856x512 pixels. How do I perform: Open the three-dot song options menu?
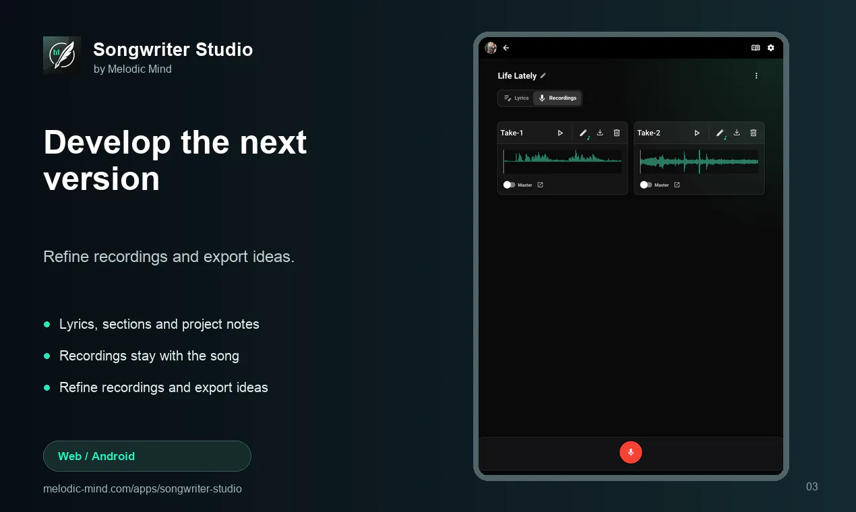point(756,76)
